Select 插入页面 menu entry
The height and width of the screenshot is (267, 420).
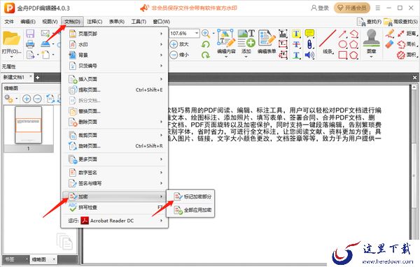point(115,79)
